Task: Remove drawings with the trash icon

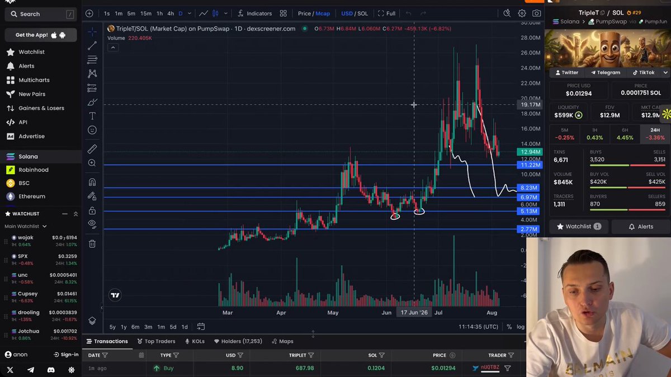Action: [92, 244]
